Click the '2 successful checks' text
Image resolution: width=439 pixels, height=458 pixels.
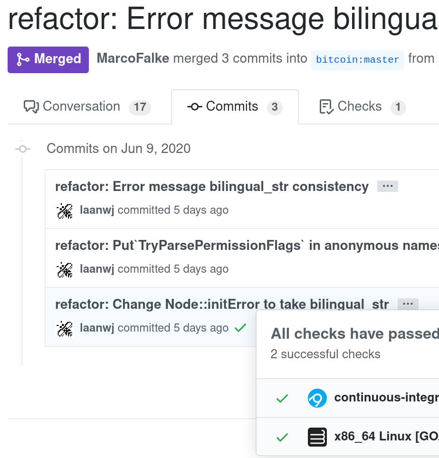(x=325, y=354)
